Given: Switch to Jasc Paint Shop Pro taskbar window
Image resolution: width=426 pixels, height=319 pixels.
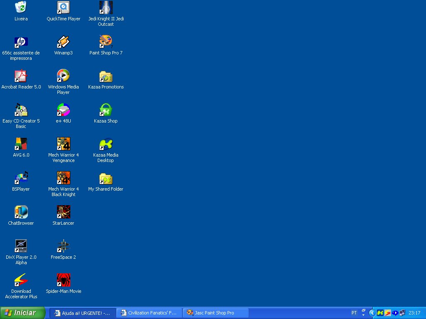Looking at the screenshot, I should pyautogui.click(x=216, y=313).
